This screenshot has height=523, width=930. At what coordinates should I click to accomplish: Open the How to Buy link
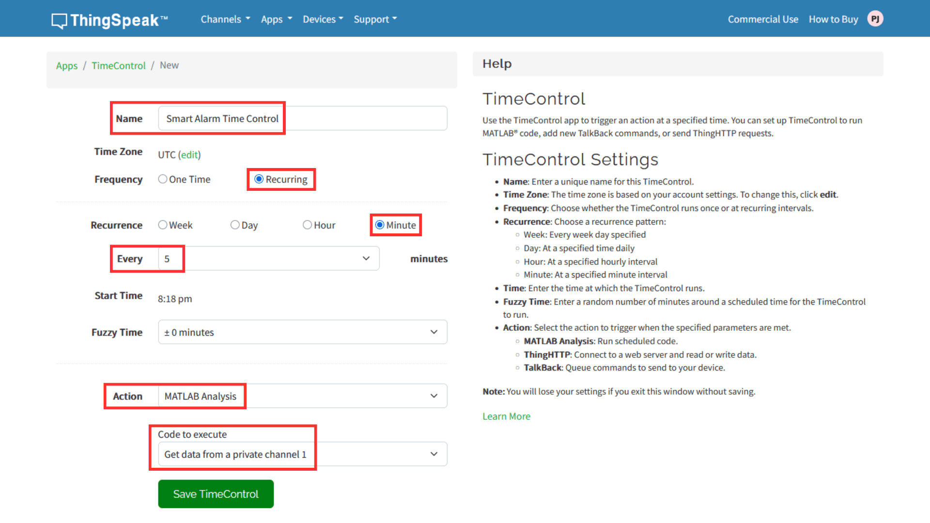coord(833,19)
